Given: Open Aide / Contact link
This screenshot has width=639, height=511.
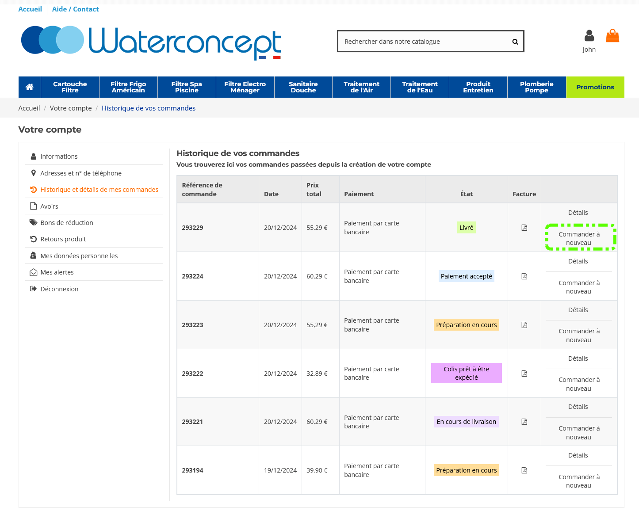Looking at the screenshot, I should 75,9.
